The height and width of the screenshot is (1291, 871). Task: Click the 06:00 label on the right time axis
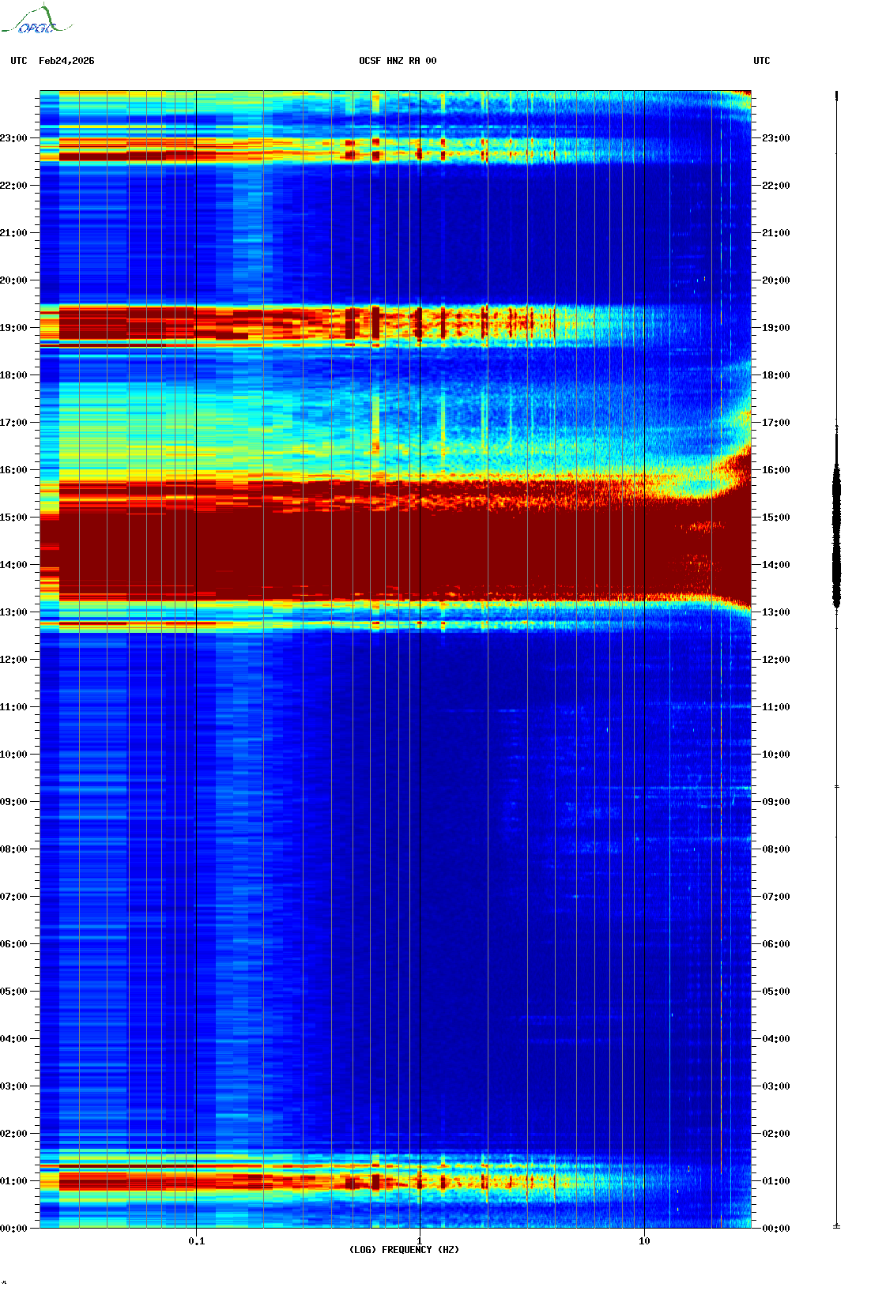[776, 944]
